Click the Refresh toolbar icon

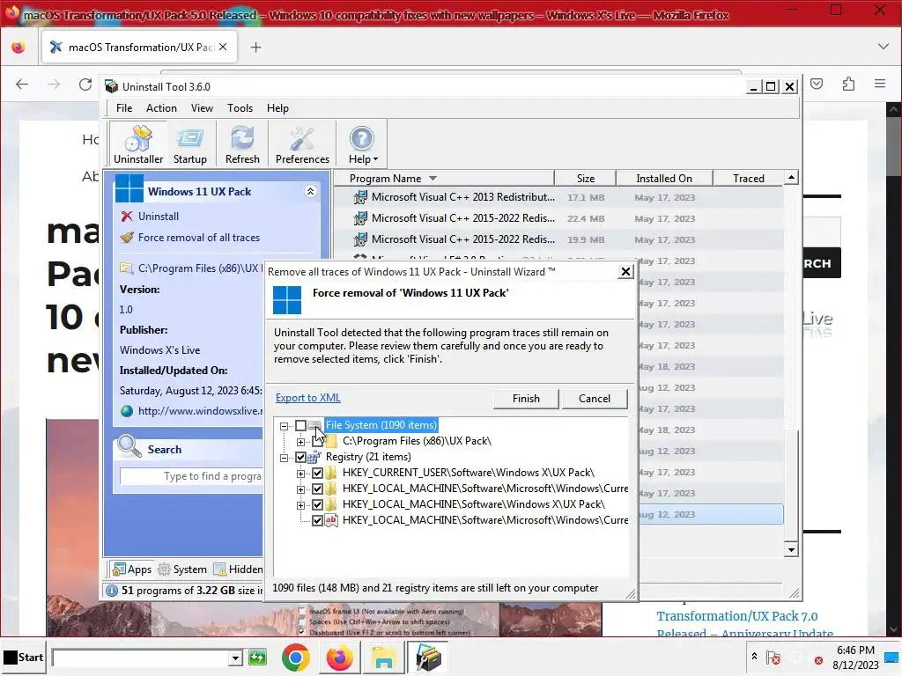pyautogui.click(x=242, y=143)
